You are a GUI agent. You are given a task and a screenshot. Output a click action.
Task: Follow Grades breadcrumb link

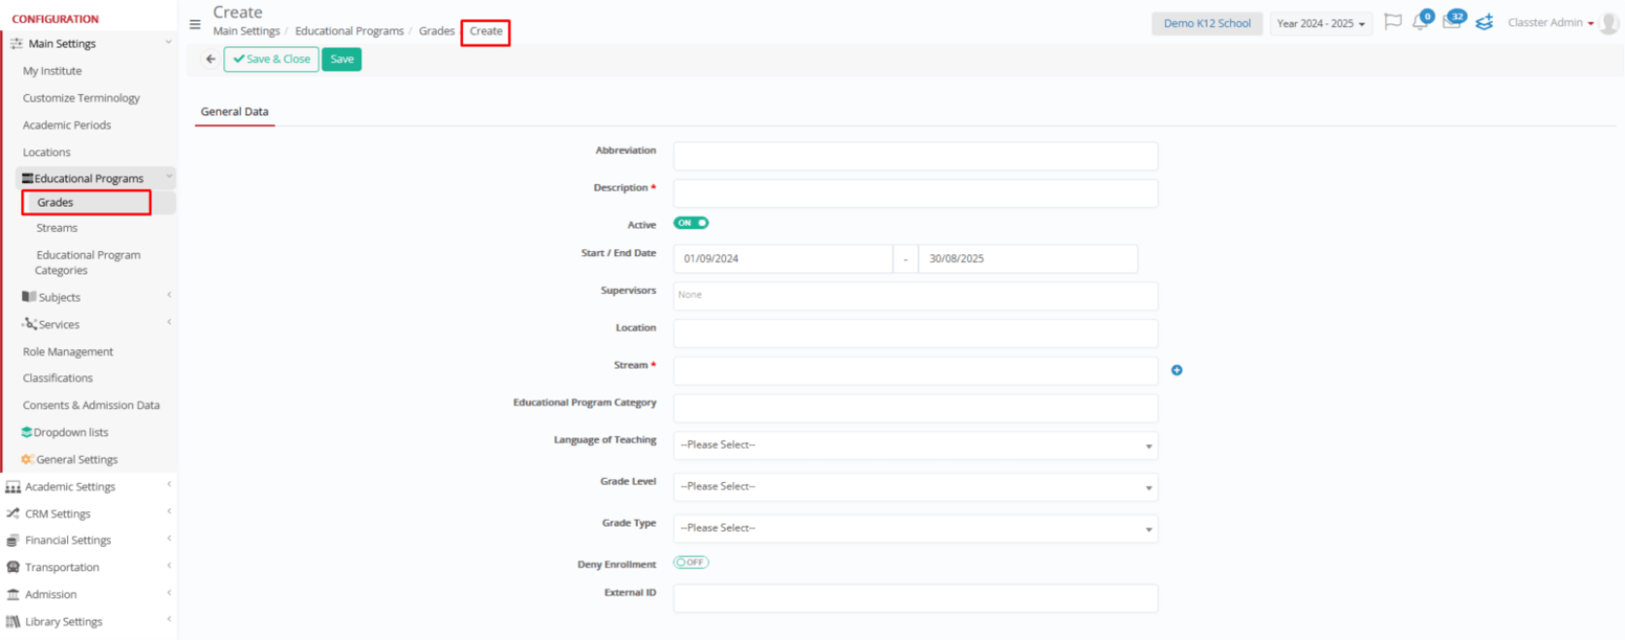tap(437, 31)
